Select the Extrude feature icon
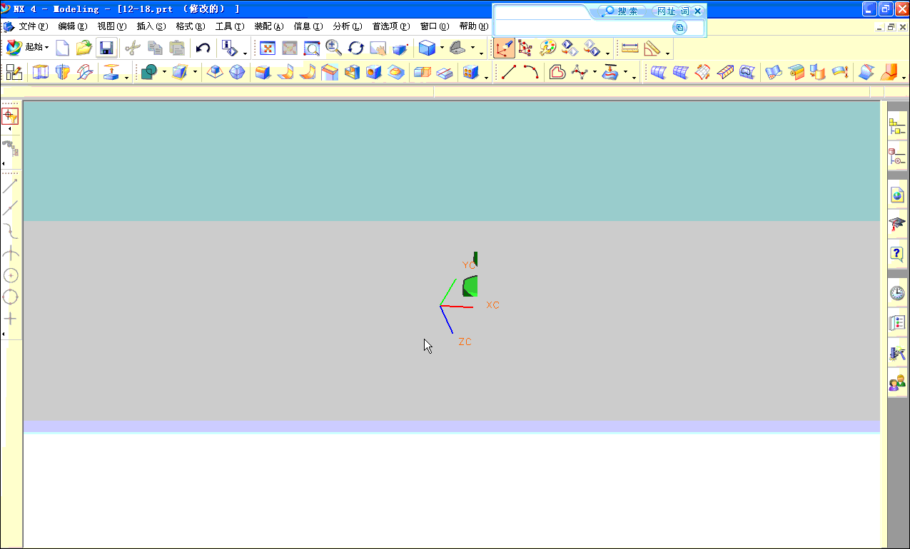The height and width of the screenshot is (549, 910). point(41,72)
